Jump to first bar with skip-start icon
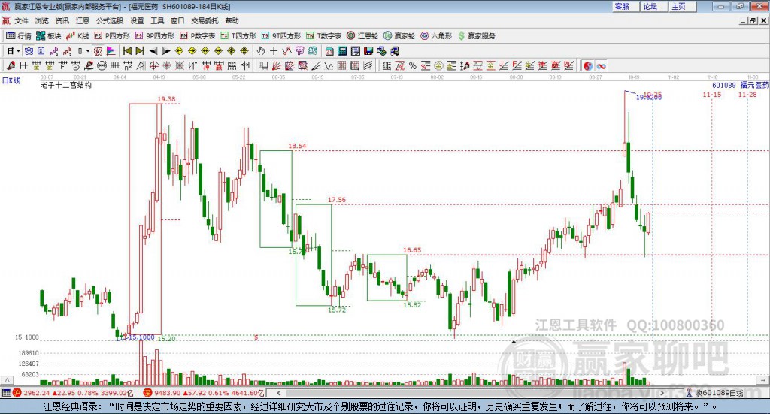Image resolution: width=770 pixels, height=414 pixels. (x=127, y=51)
